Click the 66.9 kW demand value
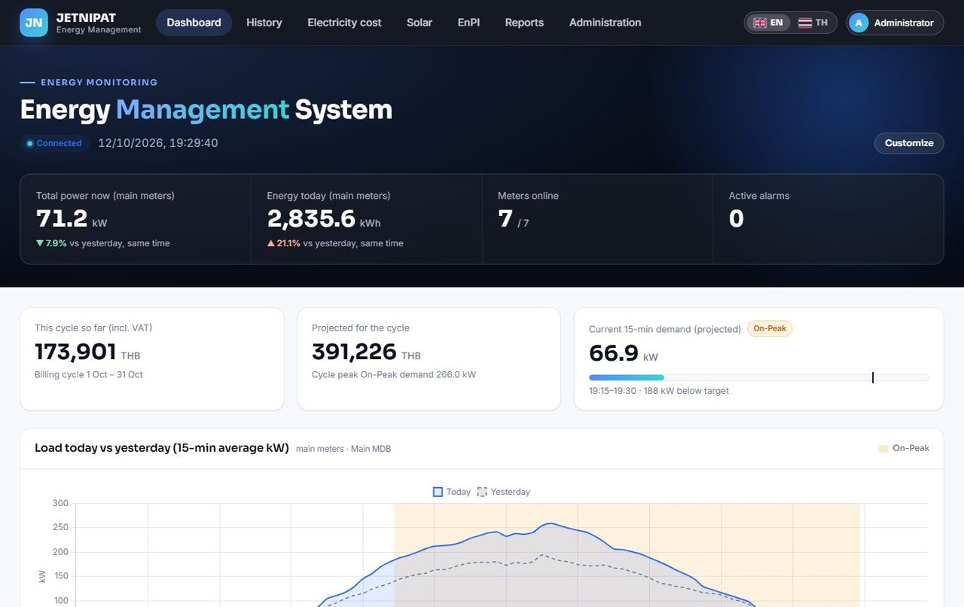This screenshot has width=964, height=607. pos(624,353)
